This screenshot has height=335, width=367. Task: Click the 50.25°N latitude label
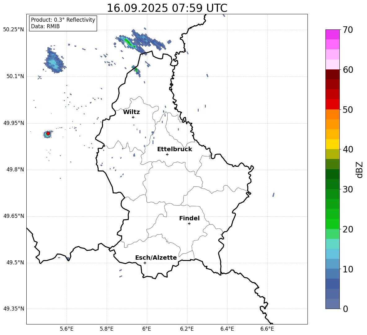click(x=14, y=30)
